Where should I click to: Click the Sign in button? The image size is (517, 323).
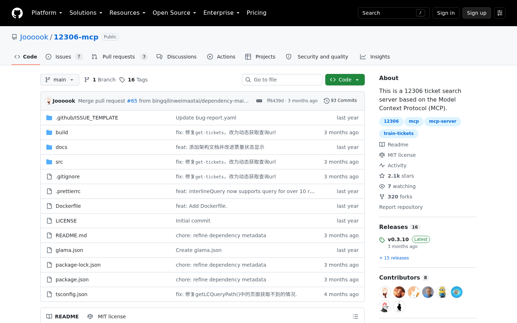click(446, 13)
